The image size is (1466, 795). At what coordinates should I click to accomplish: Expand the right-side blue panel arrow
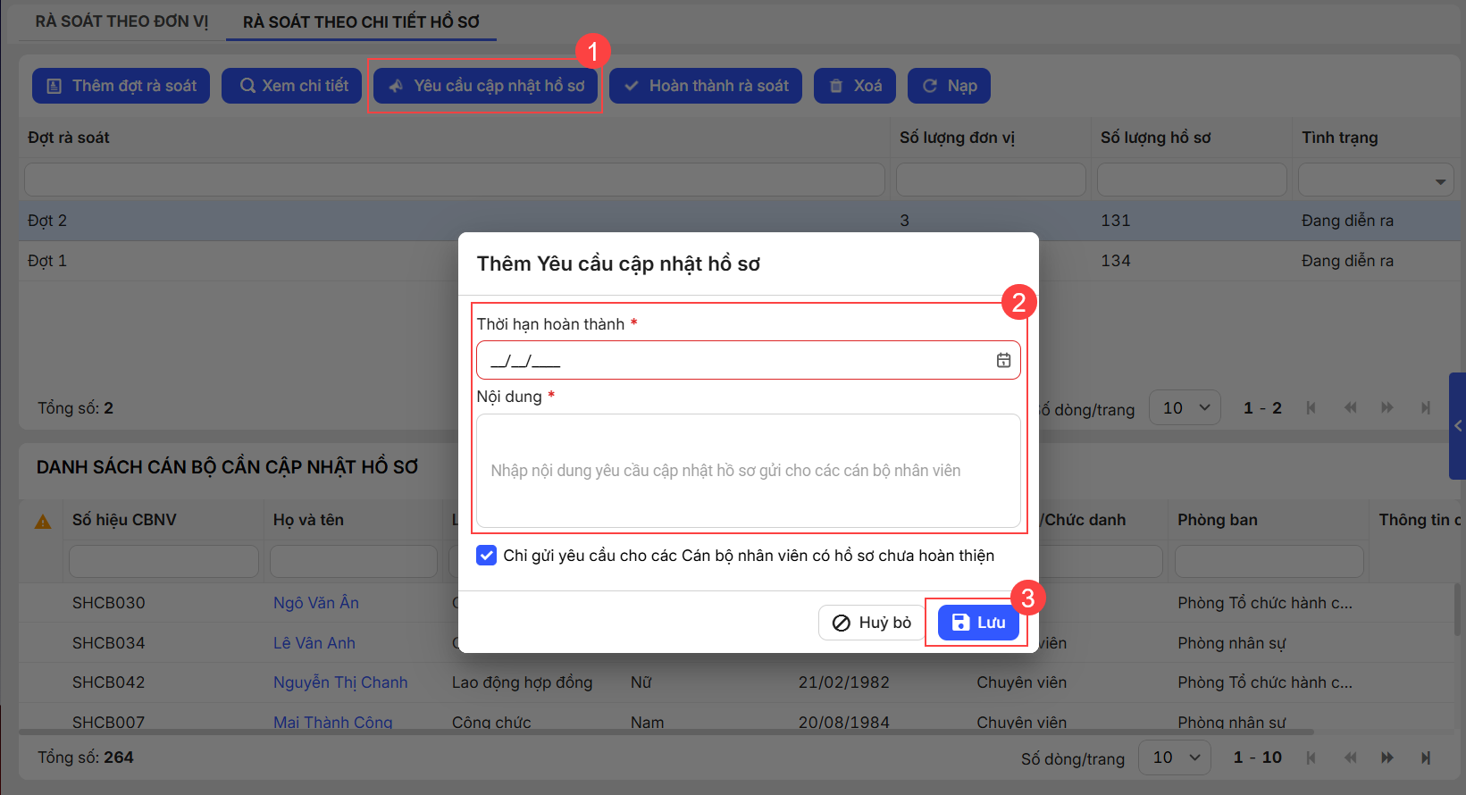click(x=1457, y=426)
